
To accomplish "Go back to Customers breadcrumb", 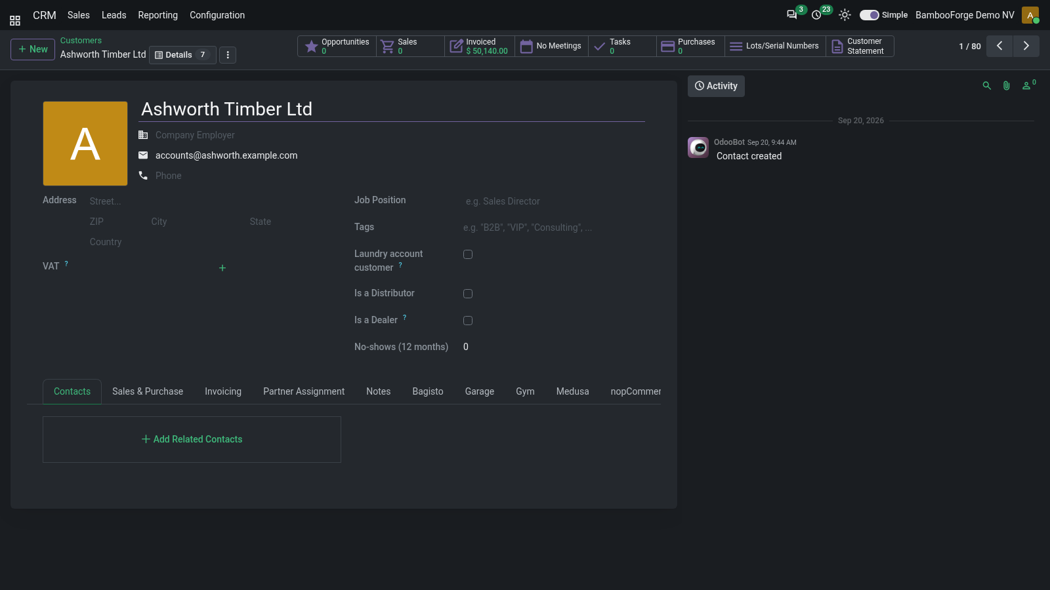I will click(81, 41).
